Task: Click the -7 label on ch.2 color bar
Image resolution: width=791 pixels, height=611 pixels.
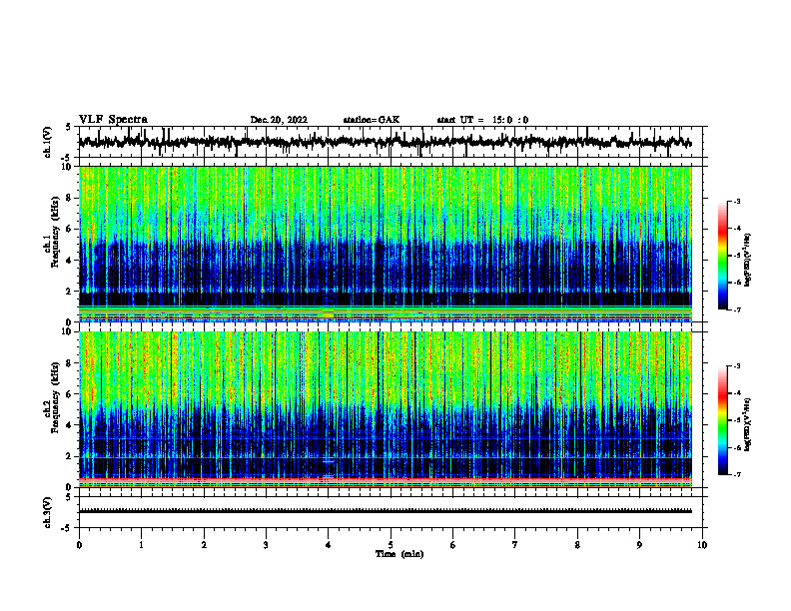Action: pos(737,475)
